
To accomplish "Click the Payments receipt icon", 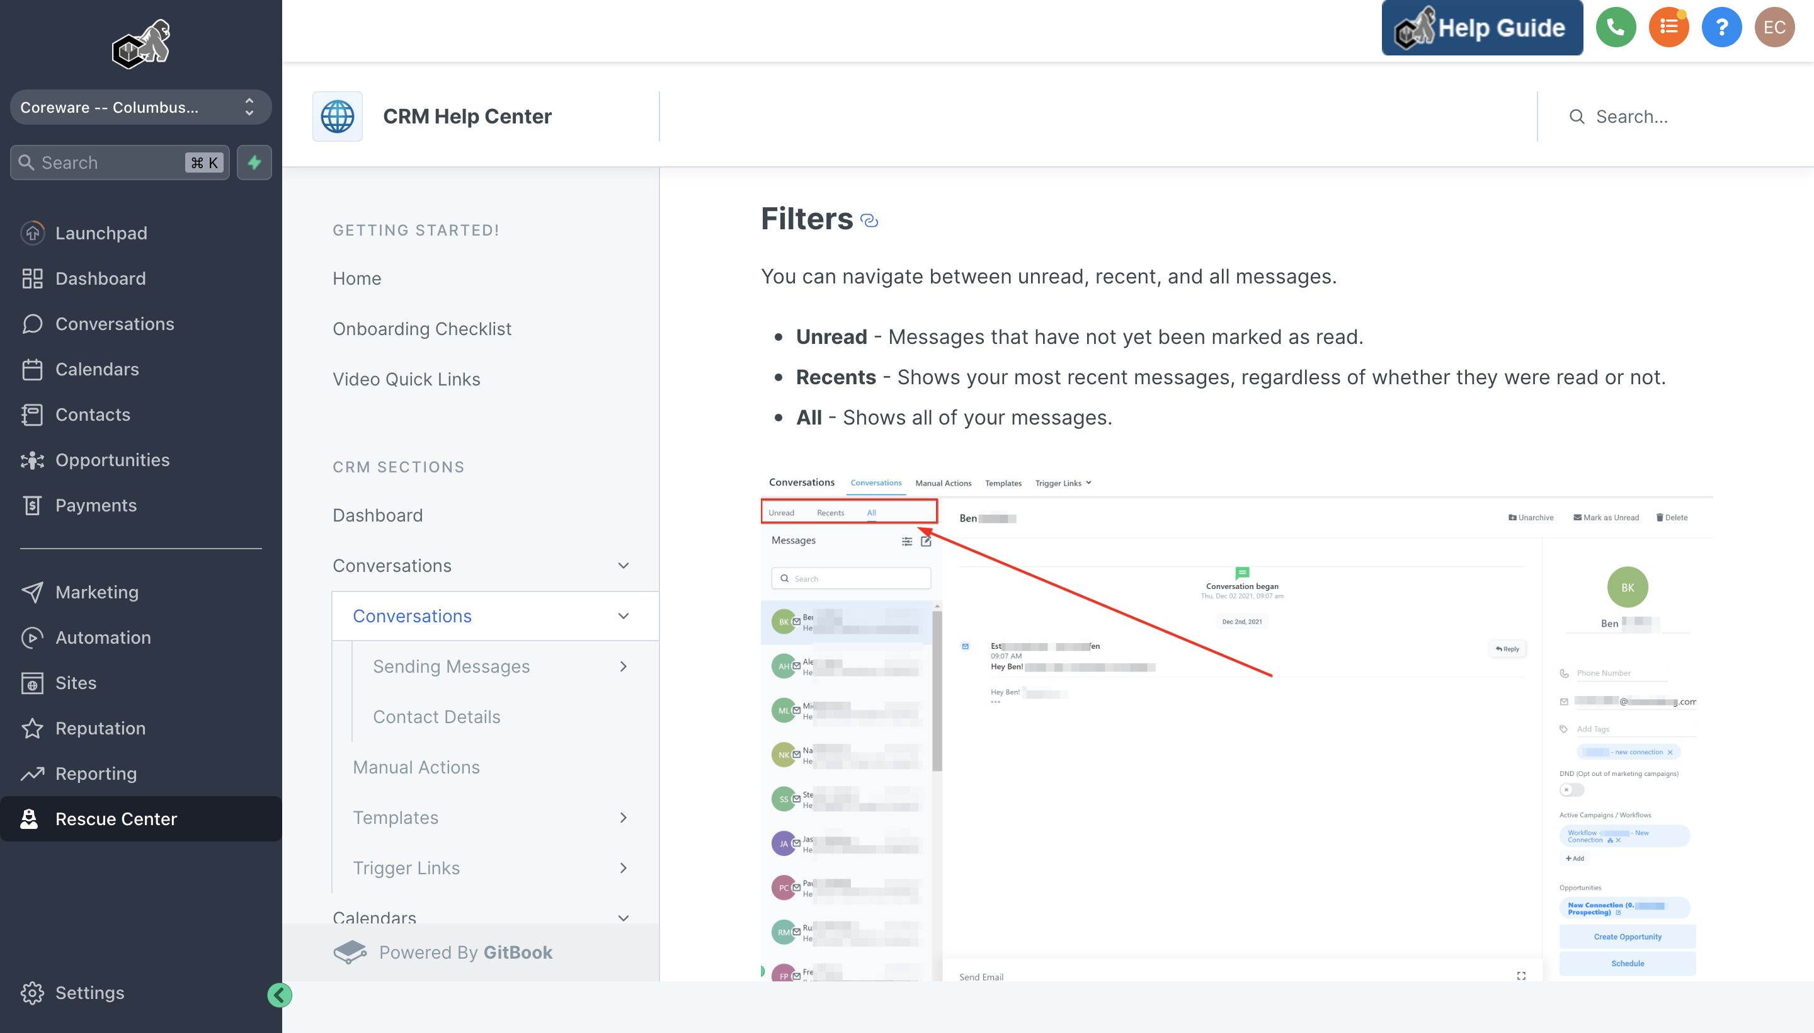I will [32, 505].
